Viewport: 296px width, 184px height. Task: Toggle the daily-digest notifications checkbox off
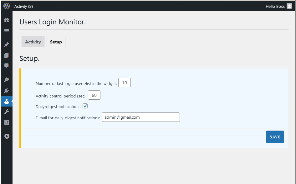pyautogui.click(x=85, y=106)
